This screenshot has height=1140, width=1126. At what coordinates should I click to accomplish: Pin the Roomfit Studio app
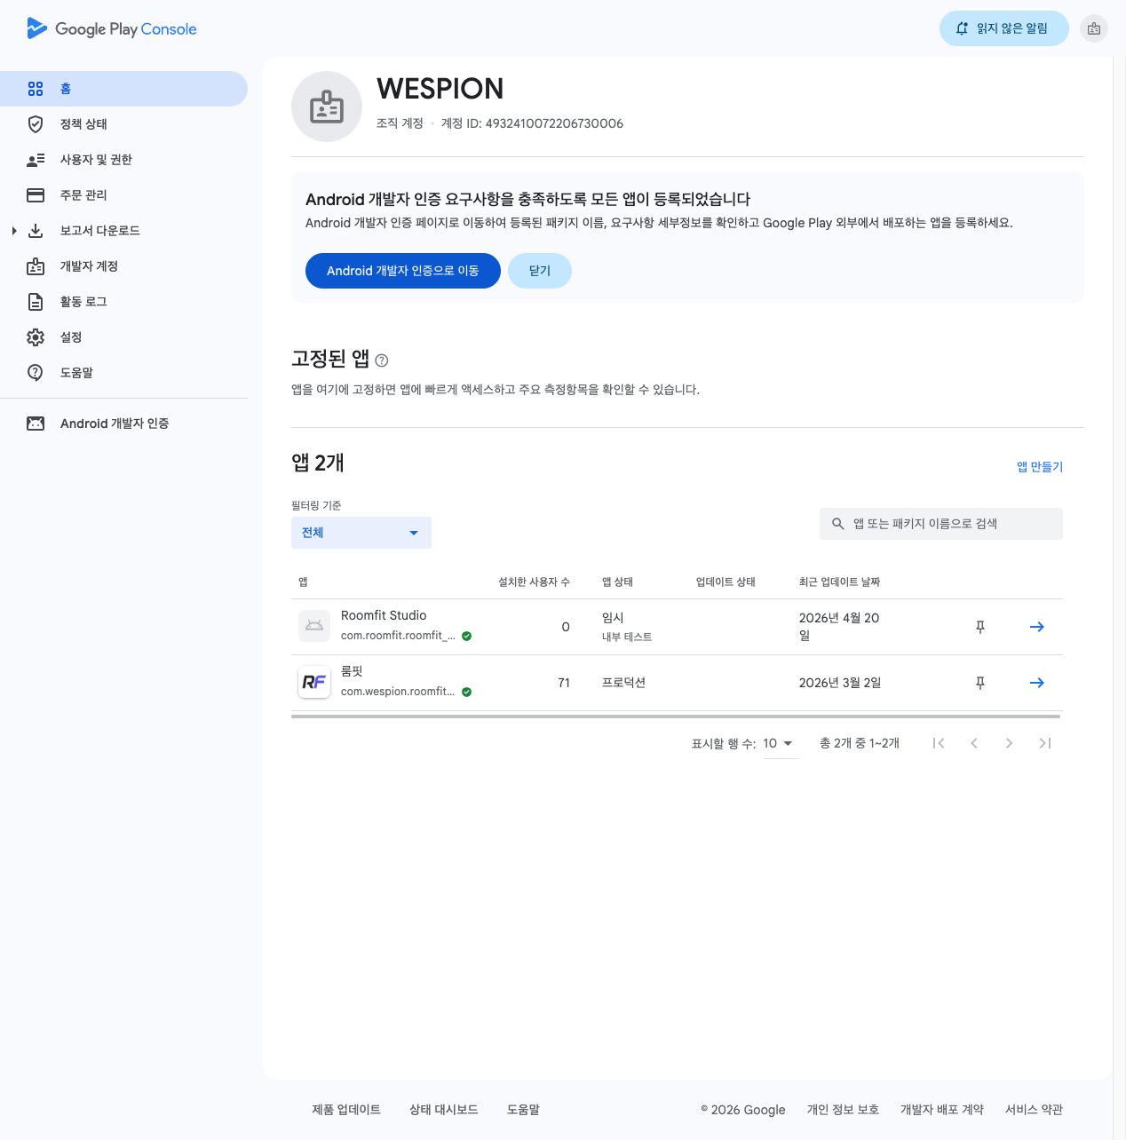point(980,627)
